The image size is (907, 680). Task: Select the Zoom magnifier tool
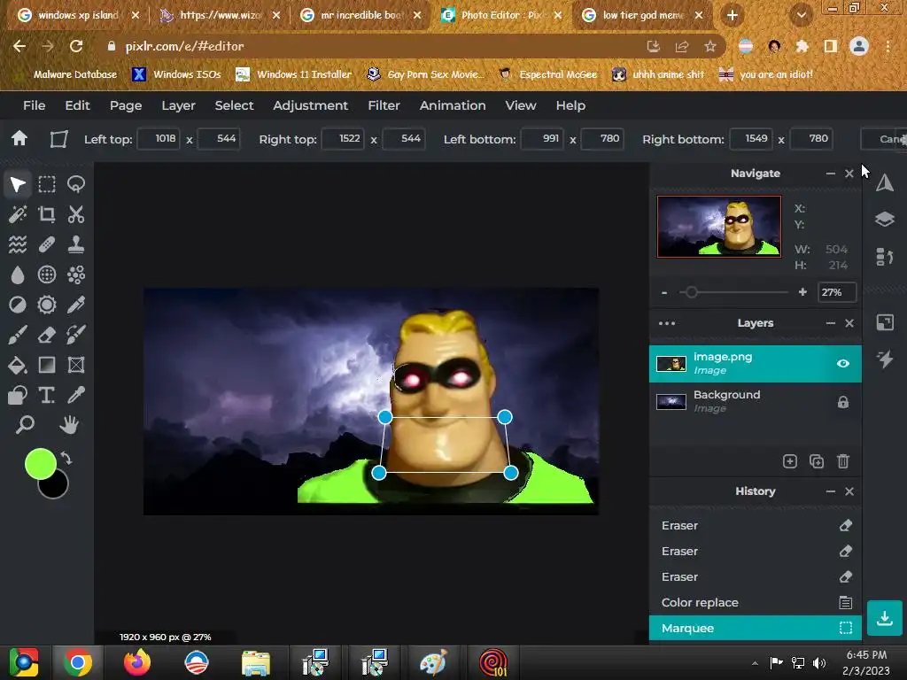tap(25, 425)
